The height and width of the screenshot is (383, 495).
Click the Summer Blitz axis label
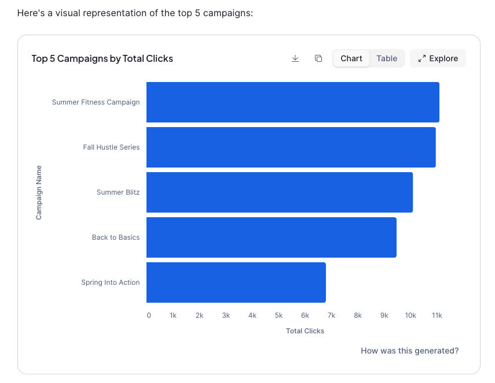[x=118, y=192]
